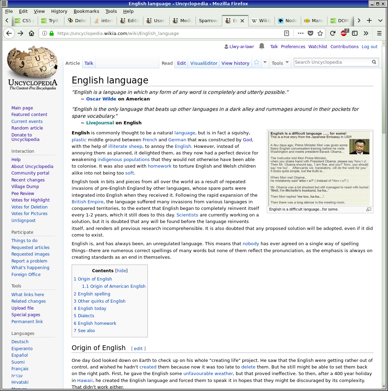Click the Oscar Wilde link
The image size is (388, 391).
point(101,99)
